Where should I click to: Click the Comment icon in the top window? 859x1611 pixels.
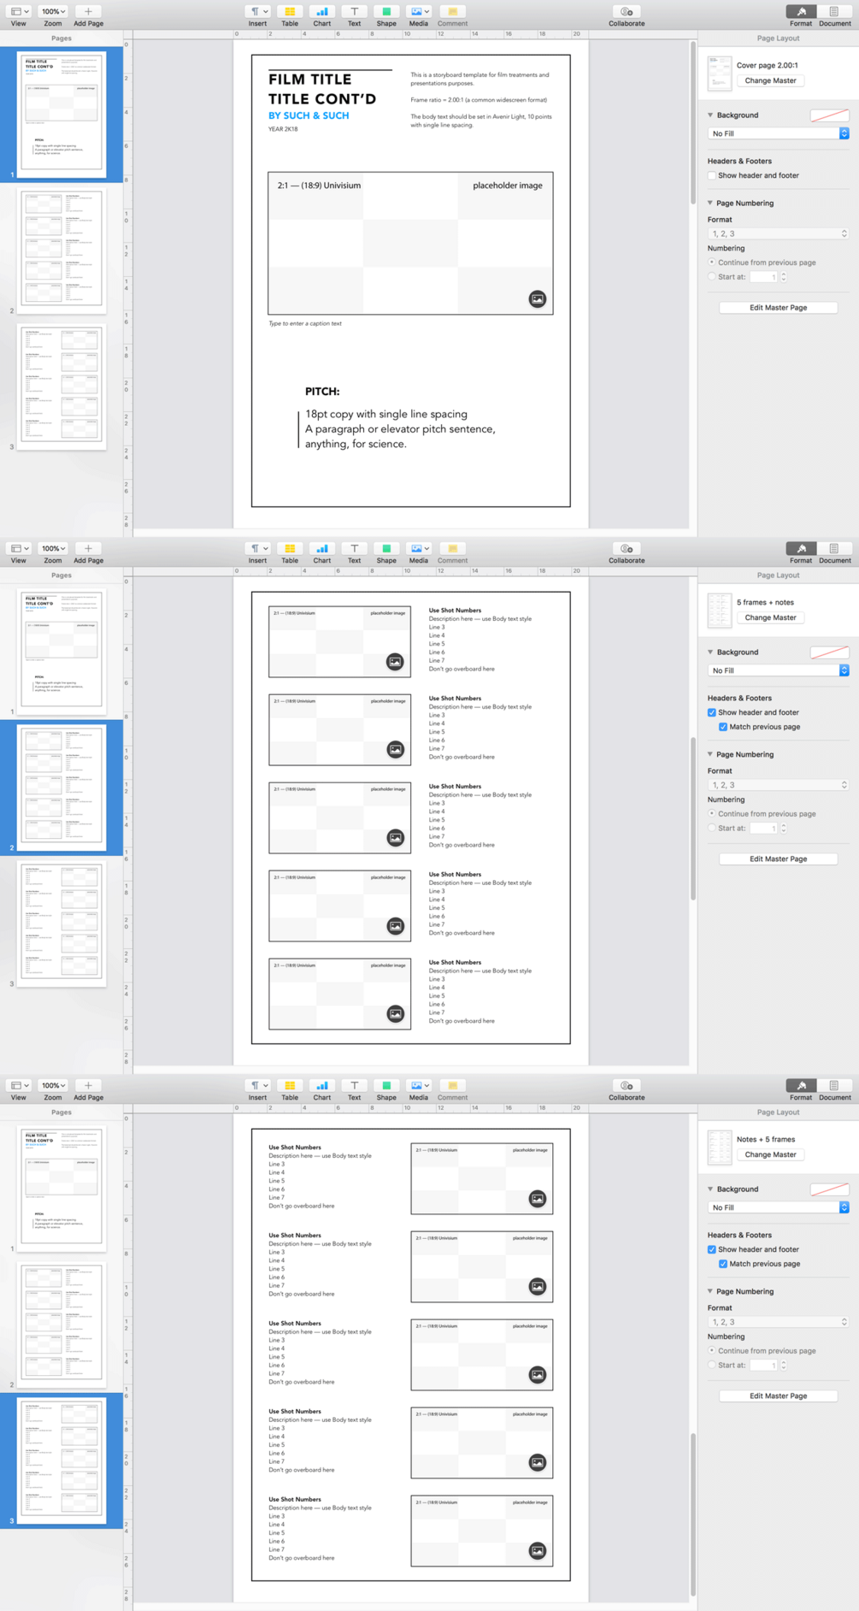tap(452, 12)
